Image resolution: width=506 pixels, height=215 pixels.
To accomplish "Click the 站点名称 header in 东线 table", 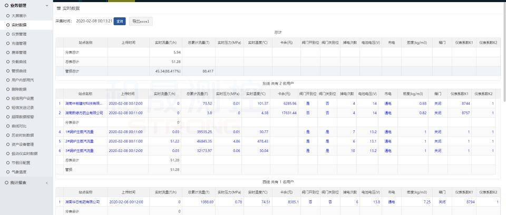I will click(x=85, y=94).
